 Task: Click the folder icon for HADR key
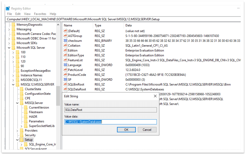pos(26,117)
